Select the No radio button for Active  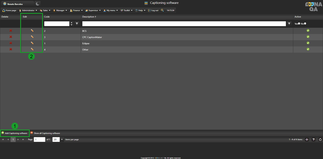[x=305, y=23]
